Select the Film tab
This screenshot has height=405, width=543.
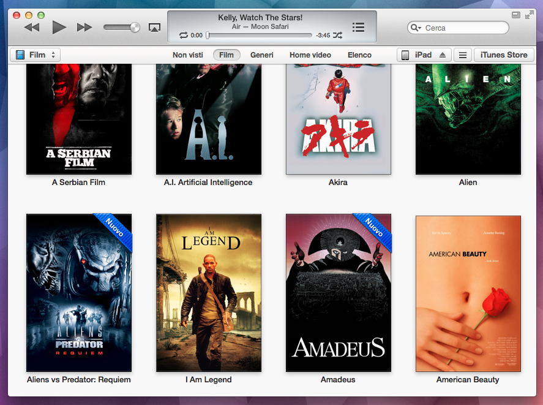coord(227,55)
